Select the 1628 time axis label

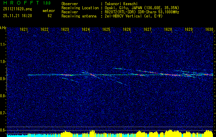click(x=168, y=29)
